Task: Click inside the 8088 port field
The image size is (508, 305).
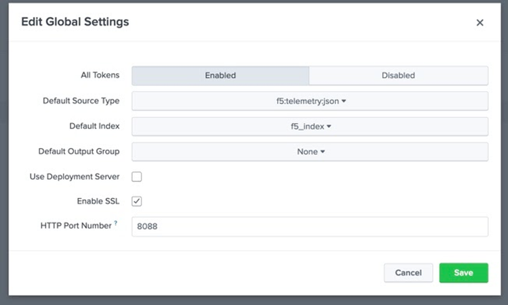Action: [x=310, y=227]
